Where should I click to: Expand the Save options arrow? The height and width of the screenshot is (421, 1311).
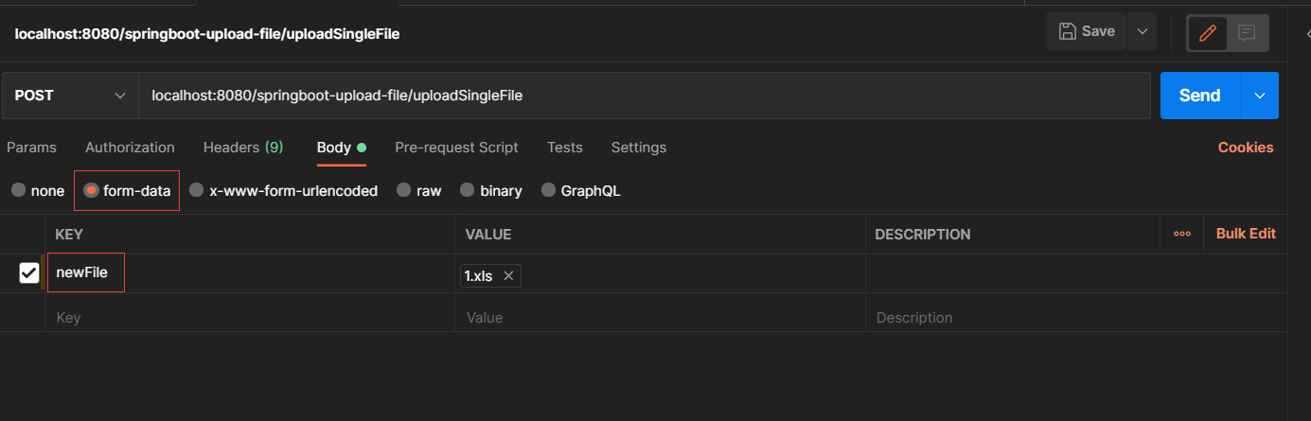(x=1143, y=31)
